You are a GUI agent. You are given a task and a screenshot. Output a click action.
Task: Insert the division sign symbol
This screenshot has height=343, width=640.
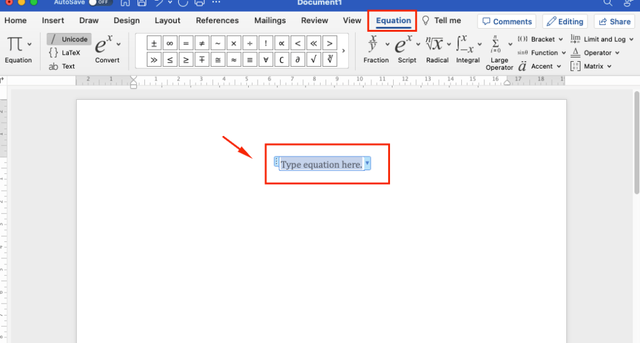pyautogui.click(x=249, y=43)
